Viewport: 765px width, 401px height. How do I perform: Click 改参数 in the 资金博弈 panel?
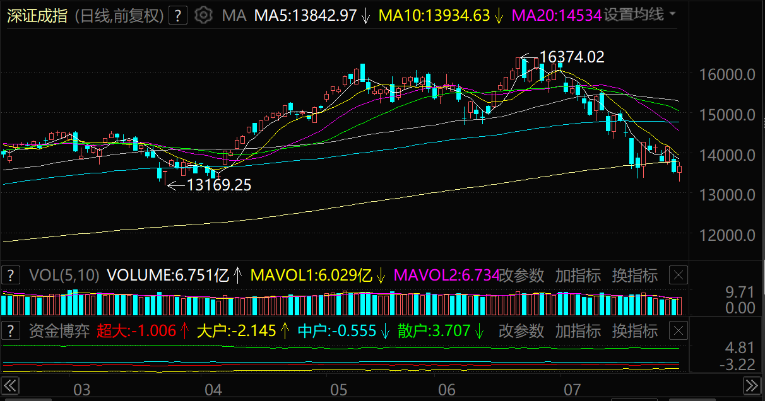pos(521,331)
